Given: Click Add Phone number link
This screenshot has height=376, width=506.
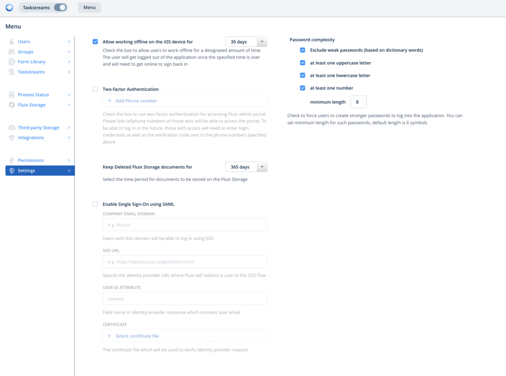Looking at the screenshot, I should click(136, 101).
